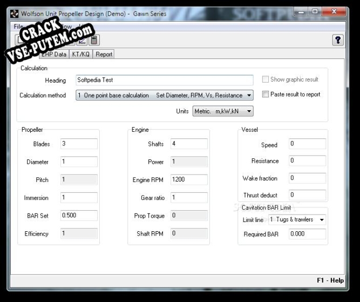This screenshot has height=302, width=360.
Task: Open the Units dropdown
Action: (223, 111)
